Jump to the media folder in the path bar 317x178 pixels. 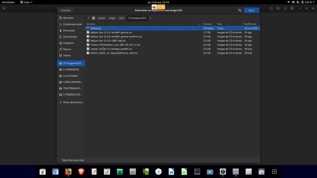pos(102,18)
